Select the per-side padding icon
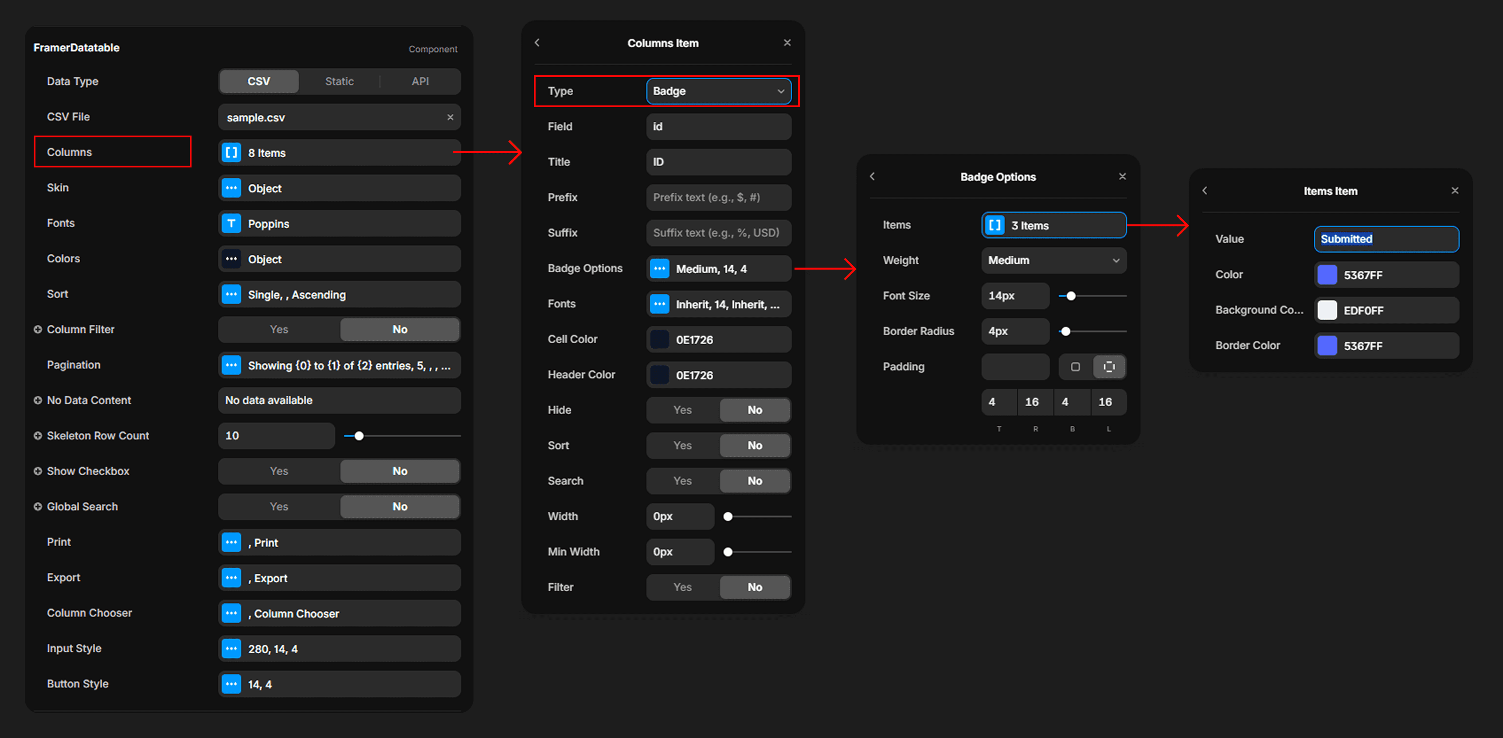 click(x=1108, y=367)
